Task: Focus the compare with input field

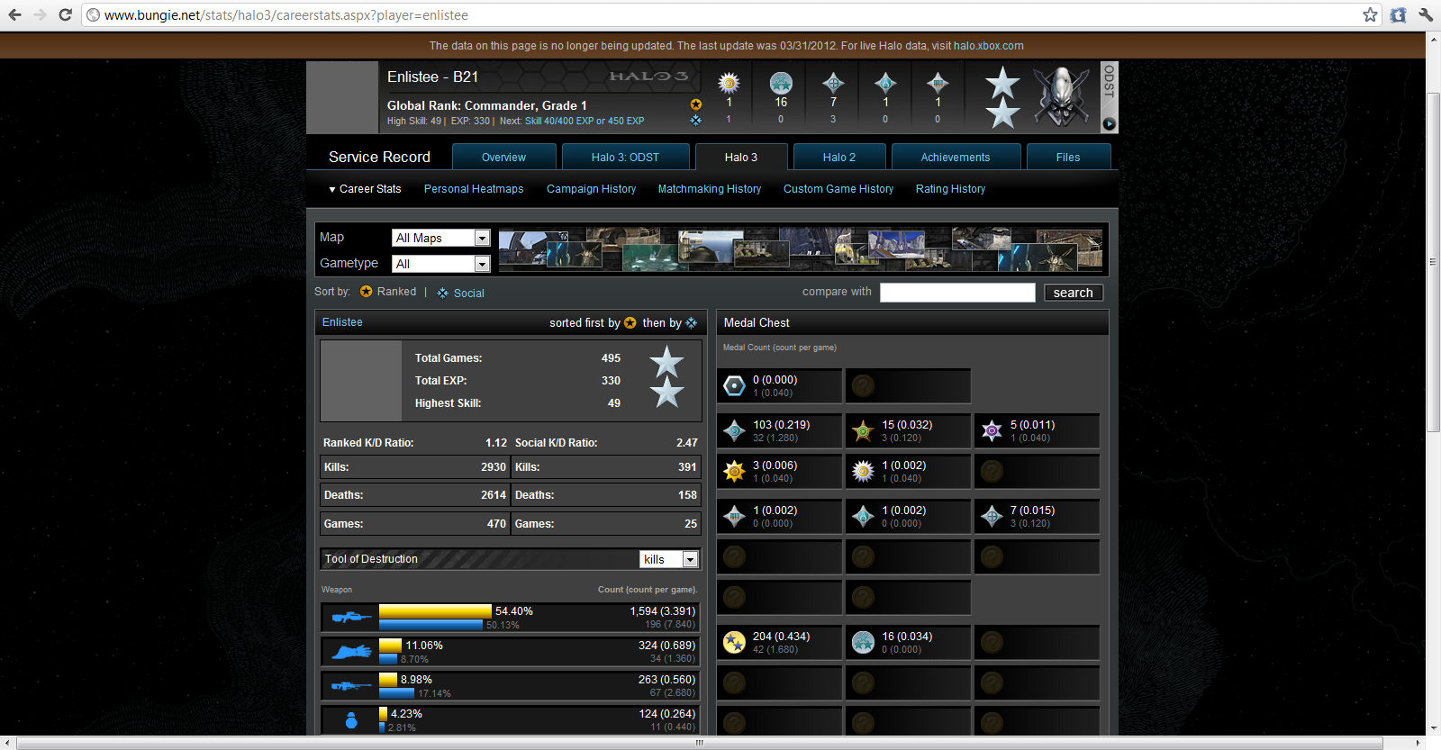Action: click(957, 293)
